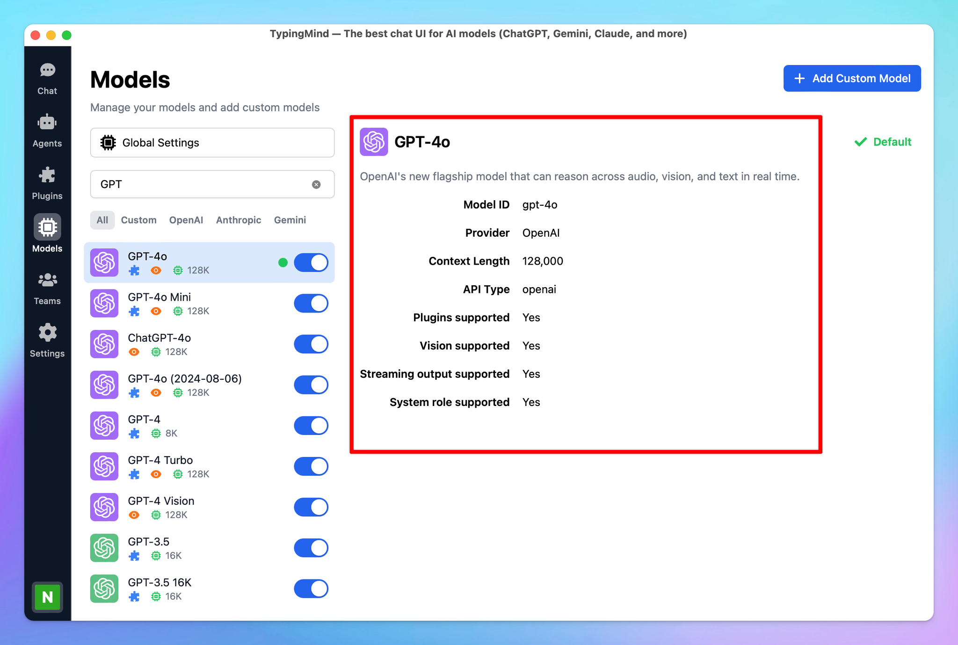Click GPT-4o plugin puzzle icon in list
Image resolution: width=958 pixels, height=645 pixels.
(x=134, y=270)
